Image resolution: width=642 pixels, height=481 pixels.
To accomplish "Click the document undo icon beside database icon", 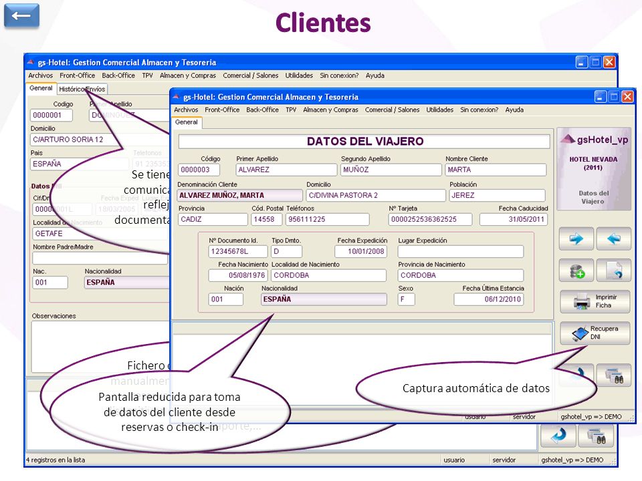I will (613, 271).
